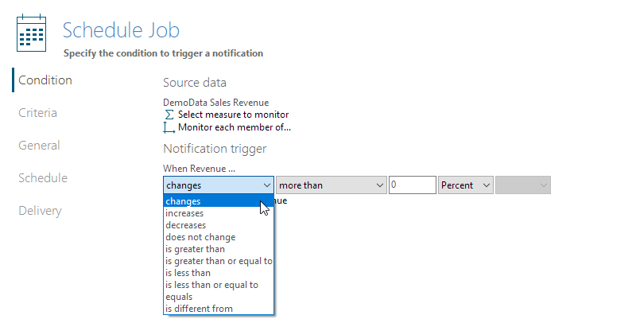The image size is (636, 323).
Task: Pick is greater than or equal to
Action: 219,261
